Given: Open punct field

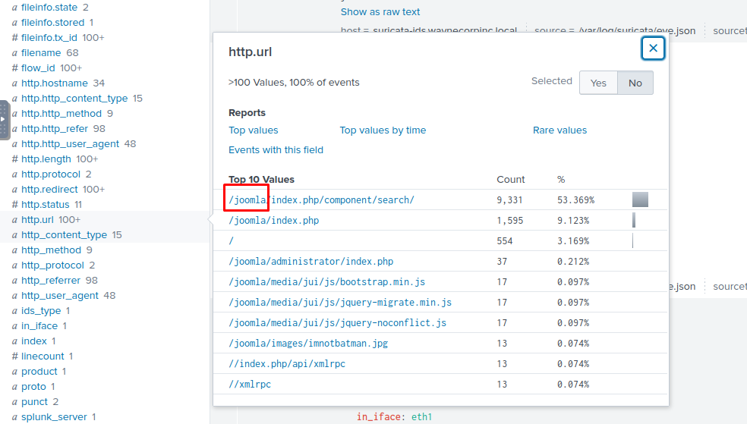Looking at the screenshot, I should tap(34, 402).
